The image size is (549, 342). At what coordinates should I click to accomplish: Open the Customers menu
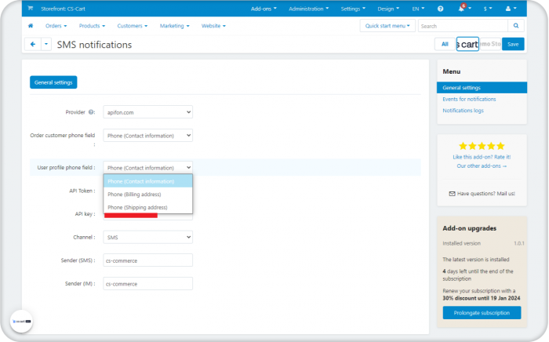pos(133,26)
